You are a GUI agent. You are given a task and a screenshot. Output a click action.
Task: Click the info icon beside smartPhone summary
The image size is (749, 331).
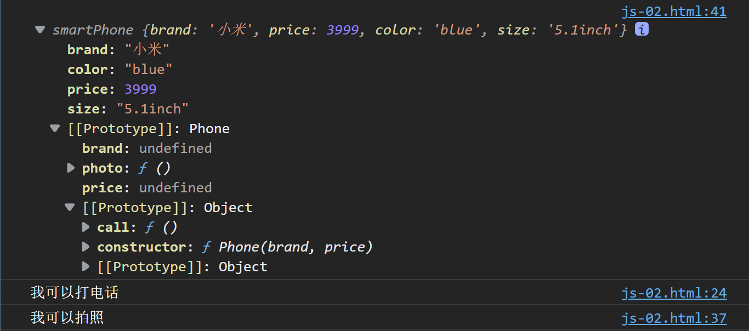point(642,30)
